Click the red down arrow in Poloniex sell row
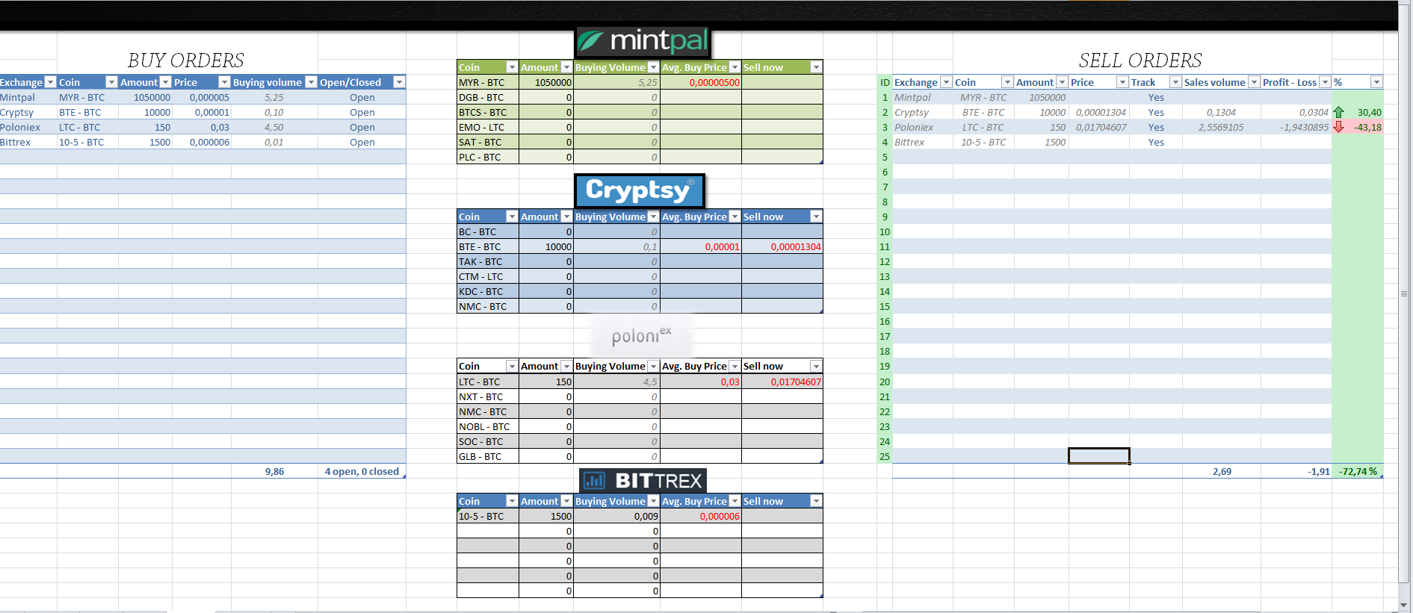 click(1339, 127)
